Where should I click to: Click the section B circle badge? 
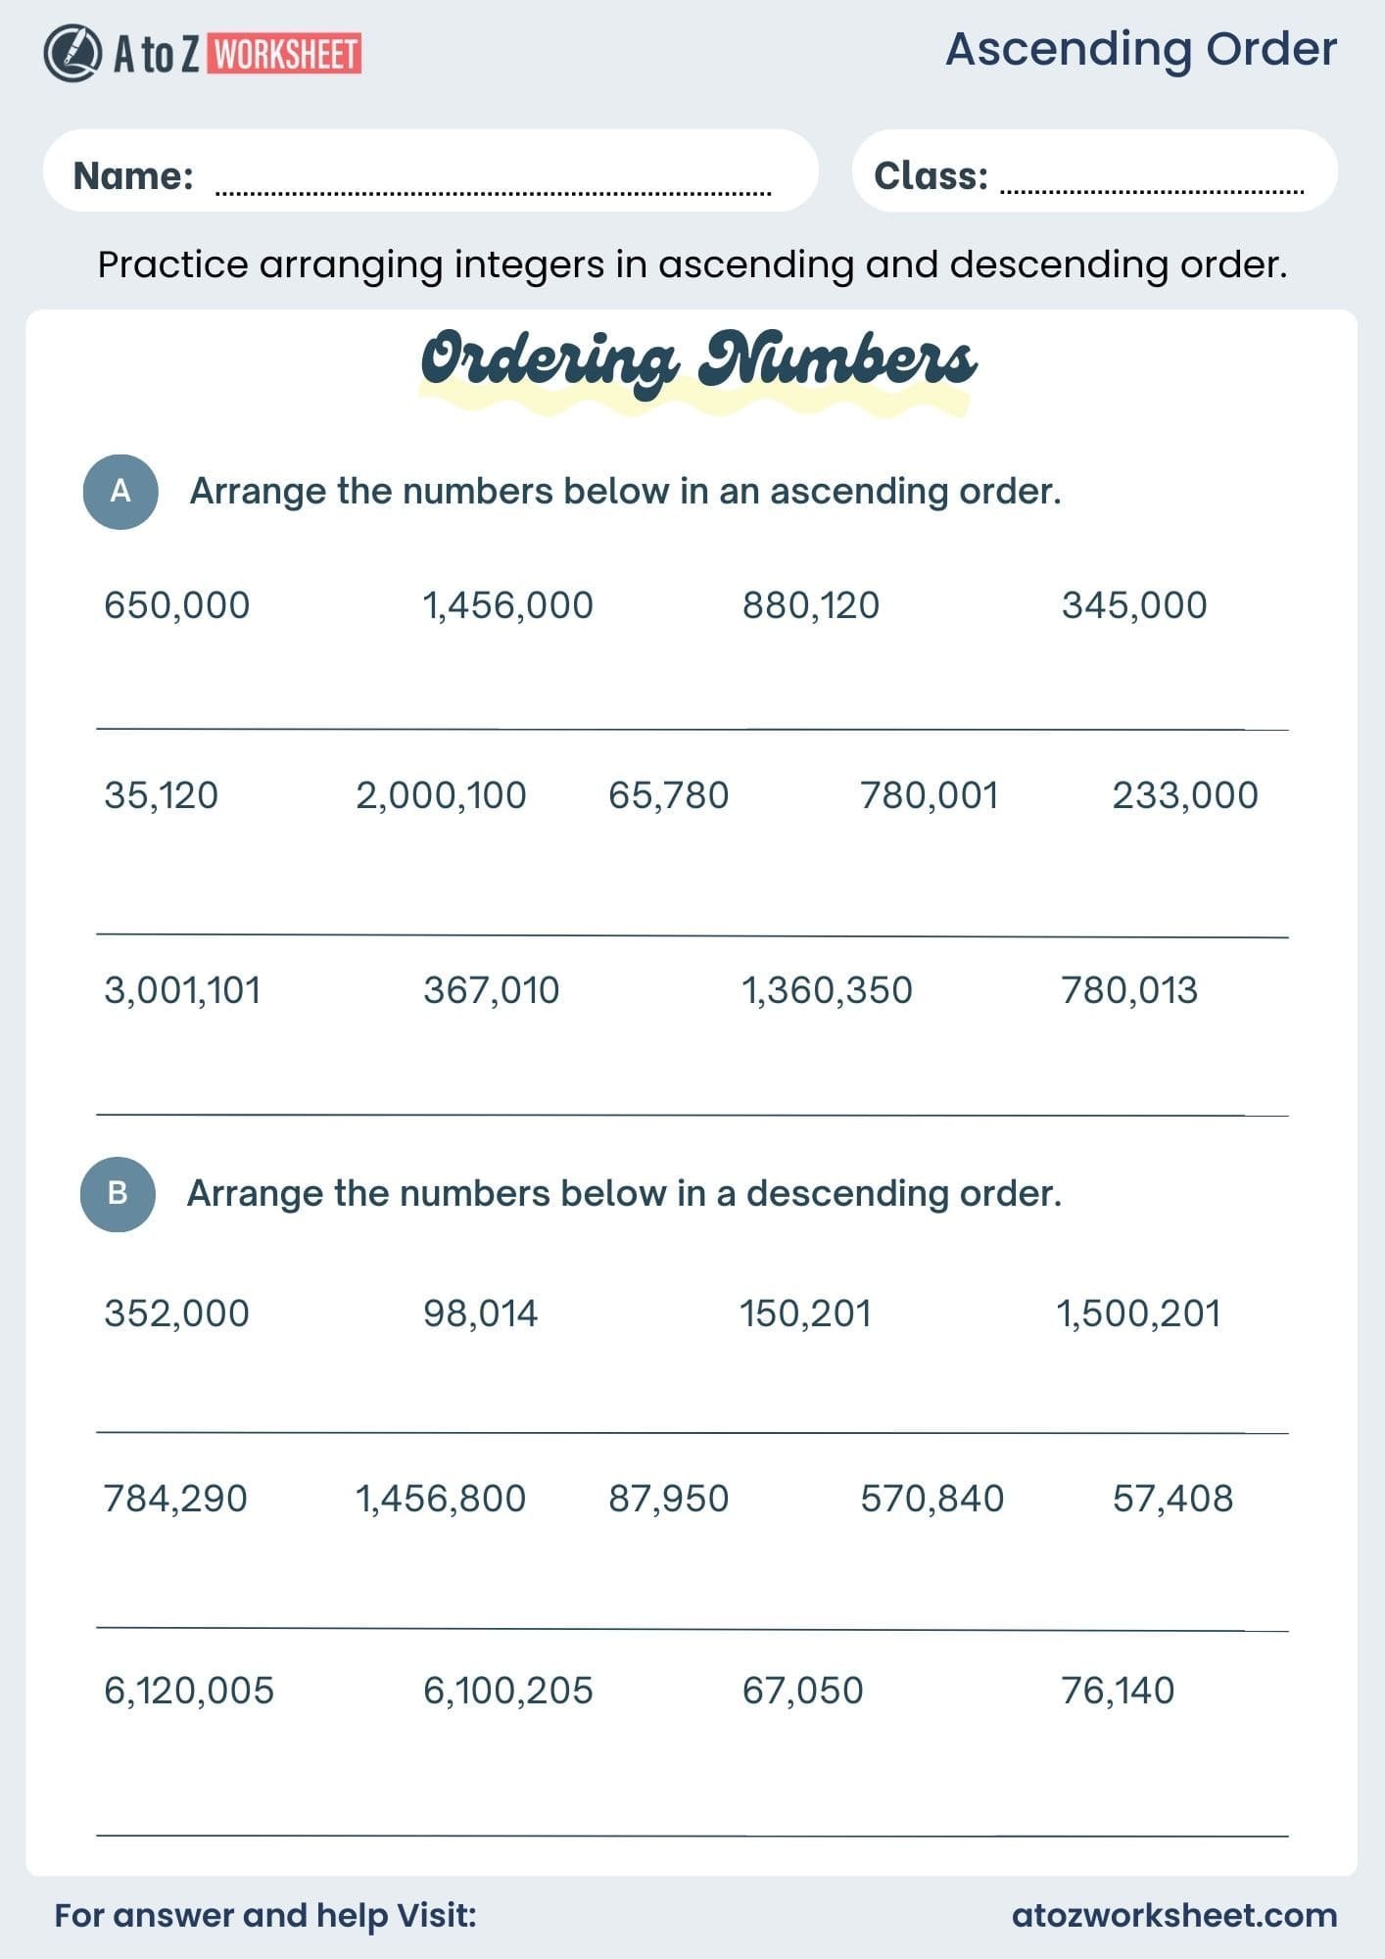118,1194
